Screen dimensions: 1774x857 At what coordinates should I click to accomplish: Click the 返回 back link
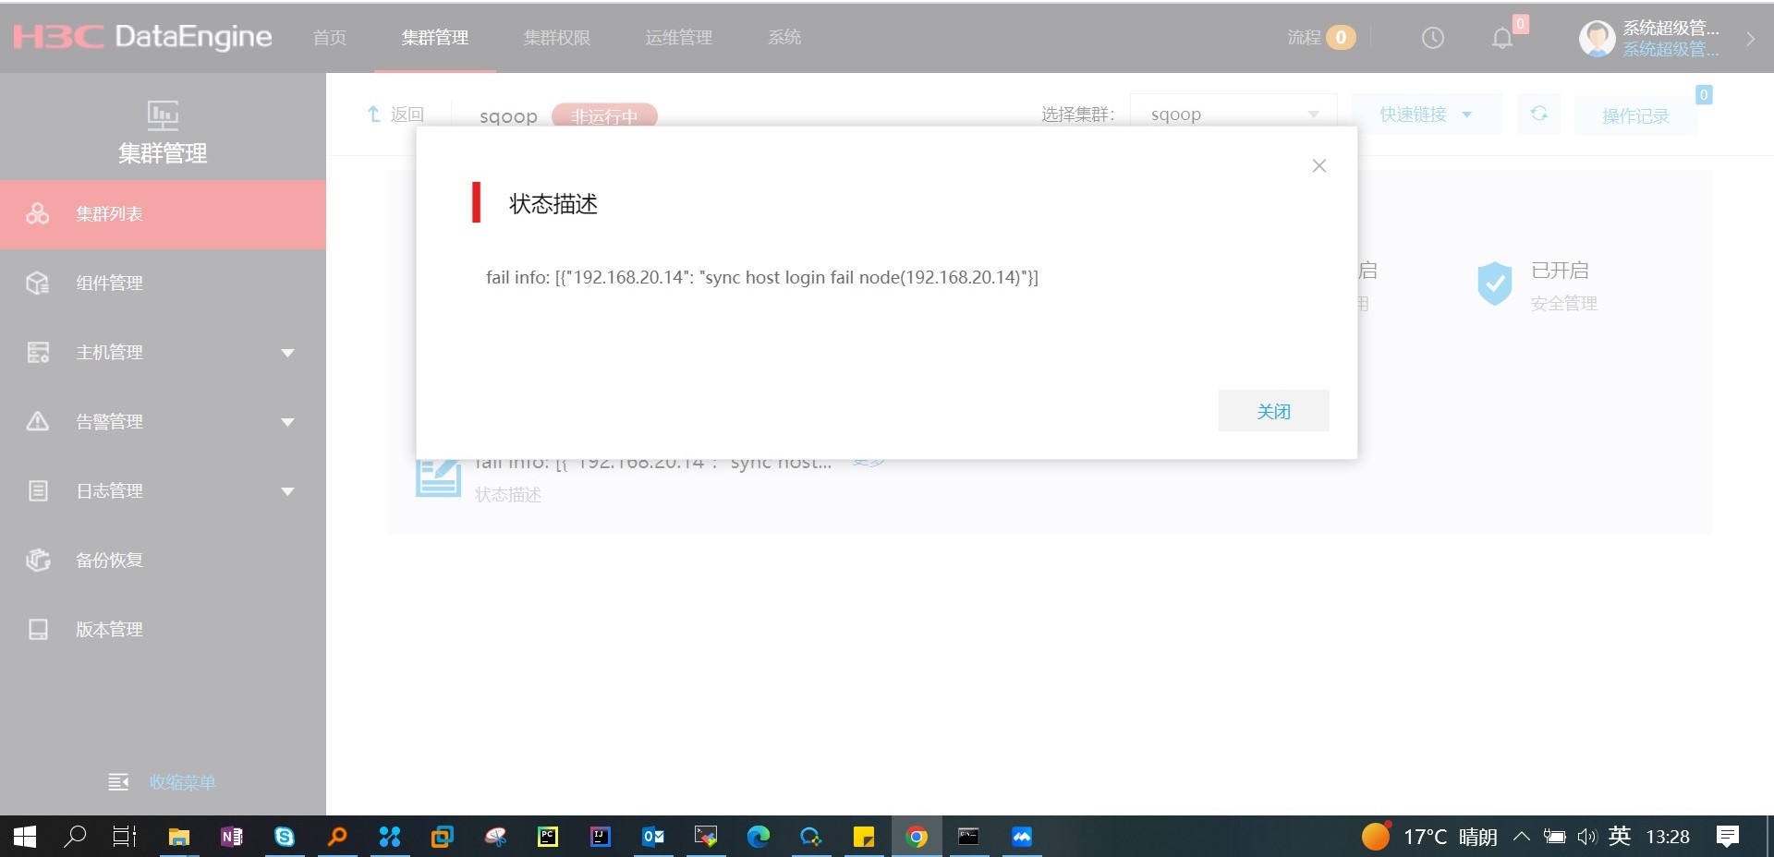395,115
